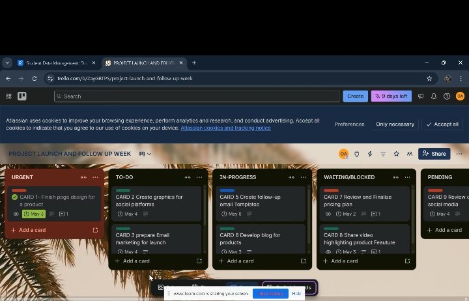Create card from template in URGENT list

point(95,230)
